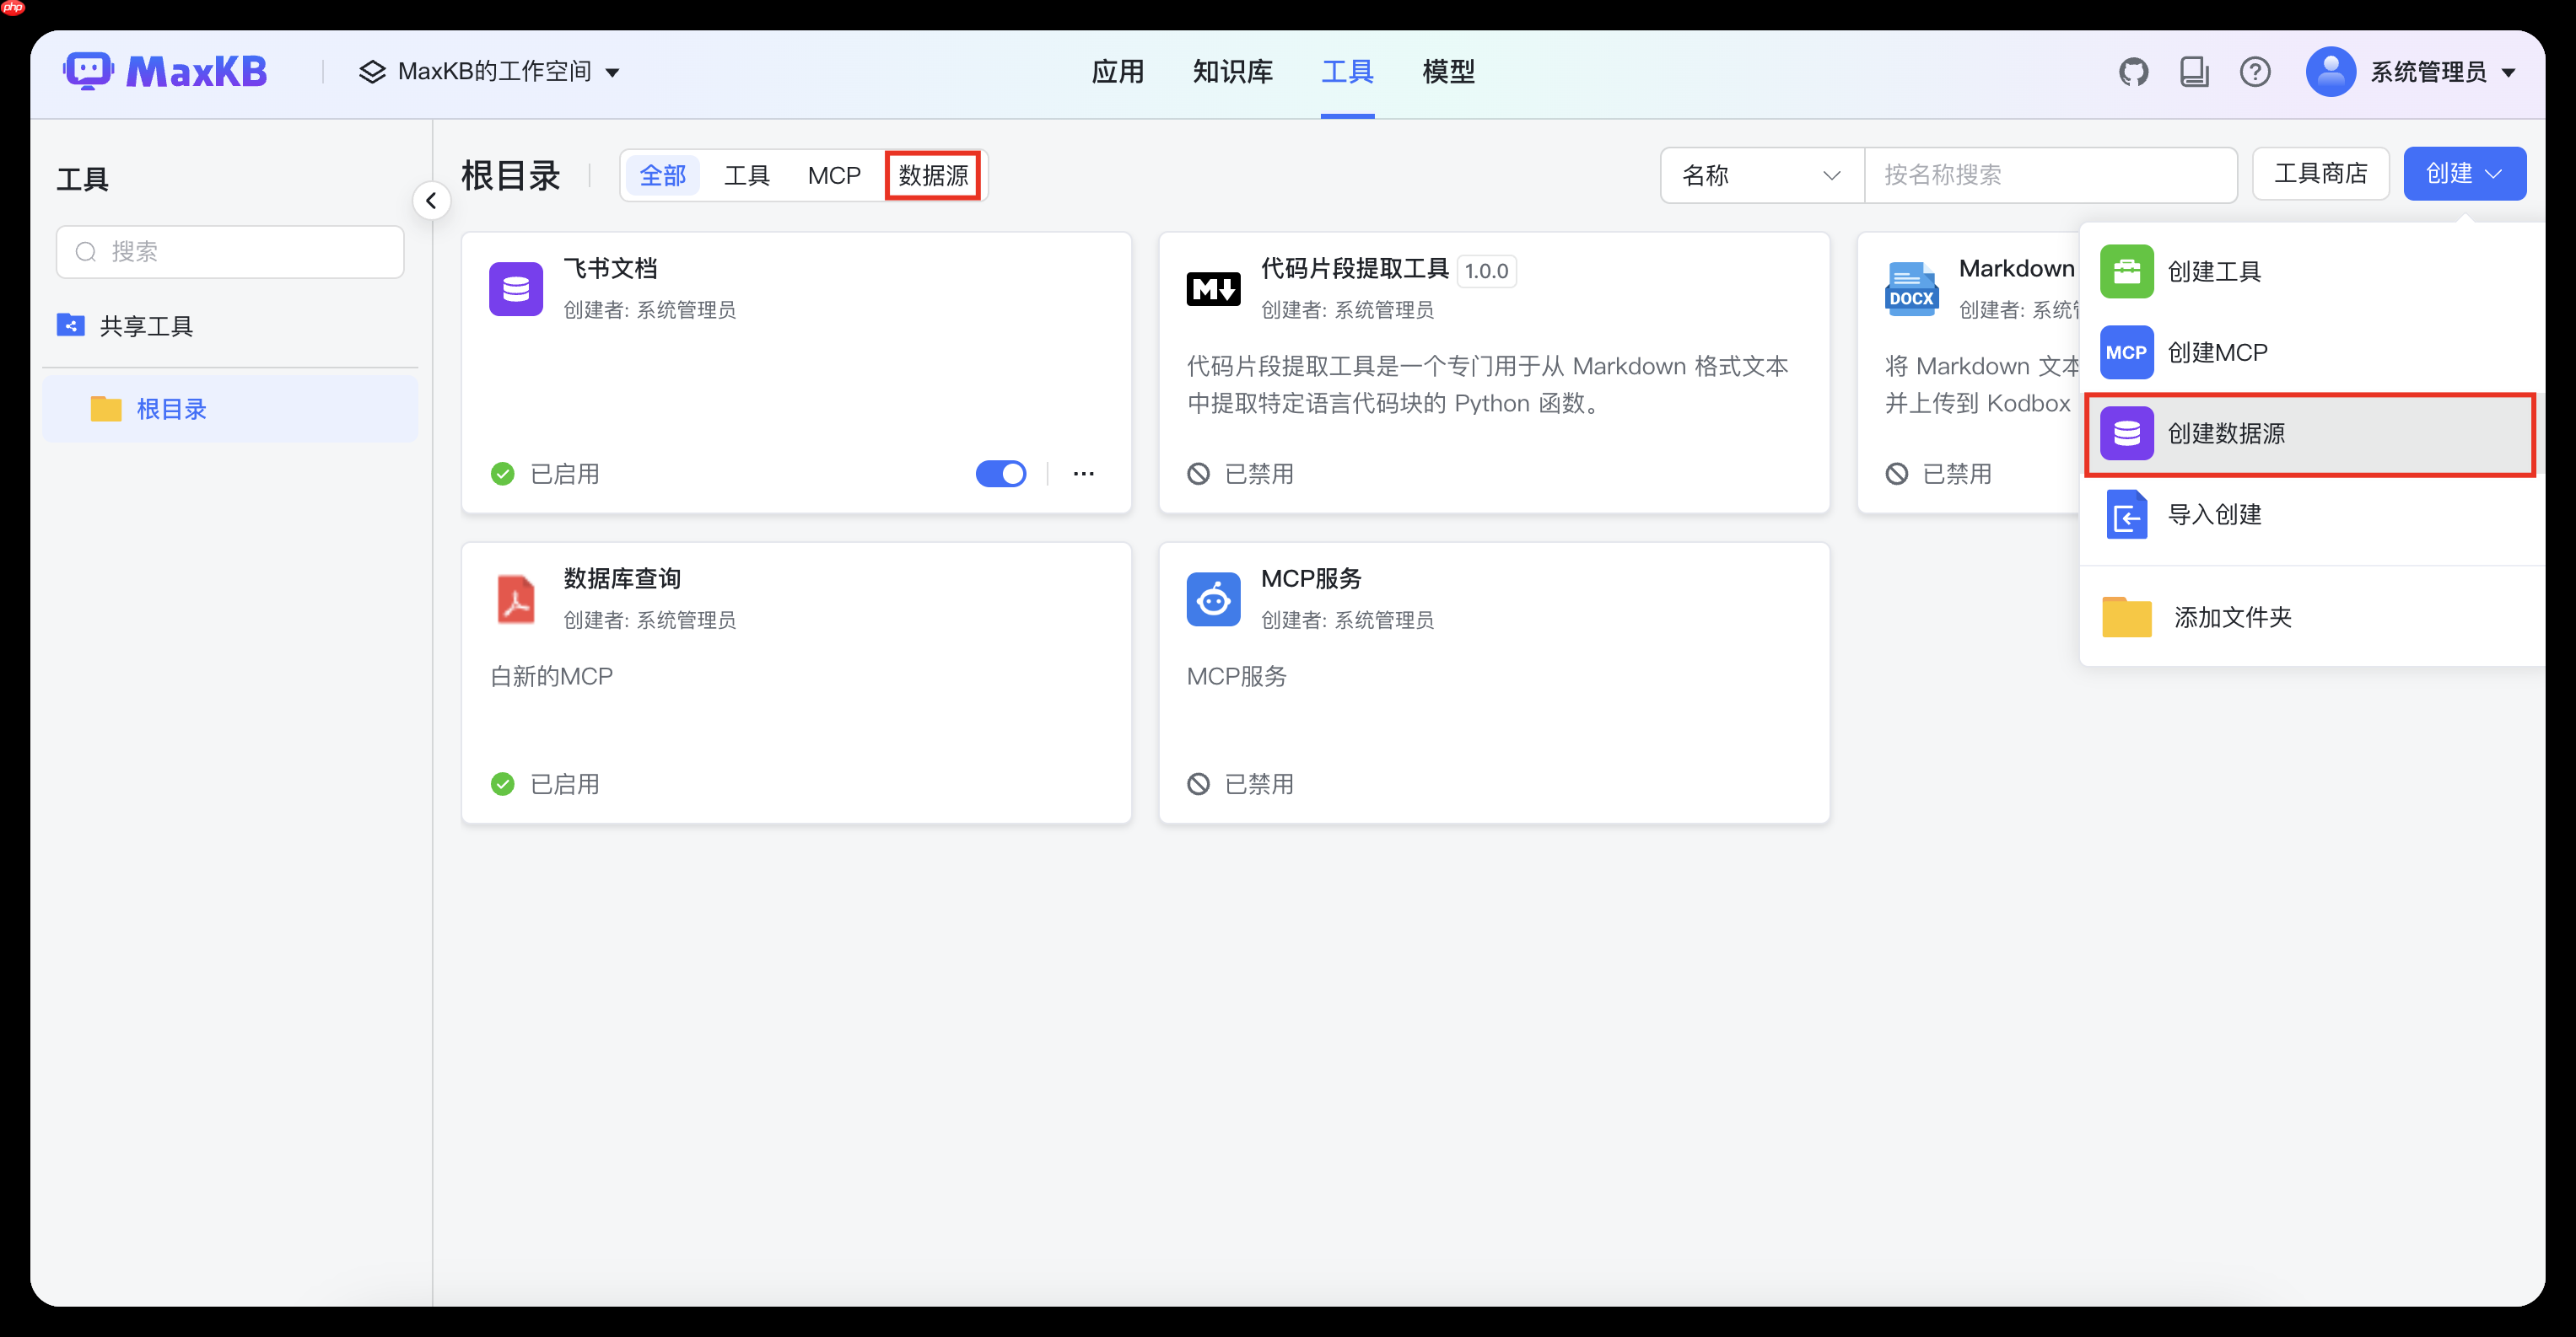This screenshot has height=1337, width=2576.
Task: Open the 名称 filter dropdown
Action: [x=1761, y=175]
